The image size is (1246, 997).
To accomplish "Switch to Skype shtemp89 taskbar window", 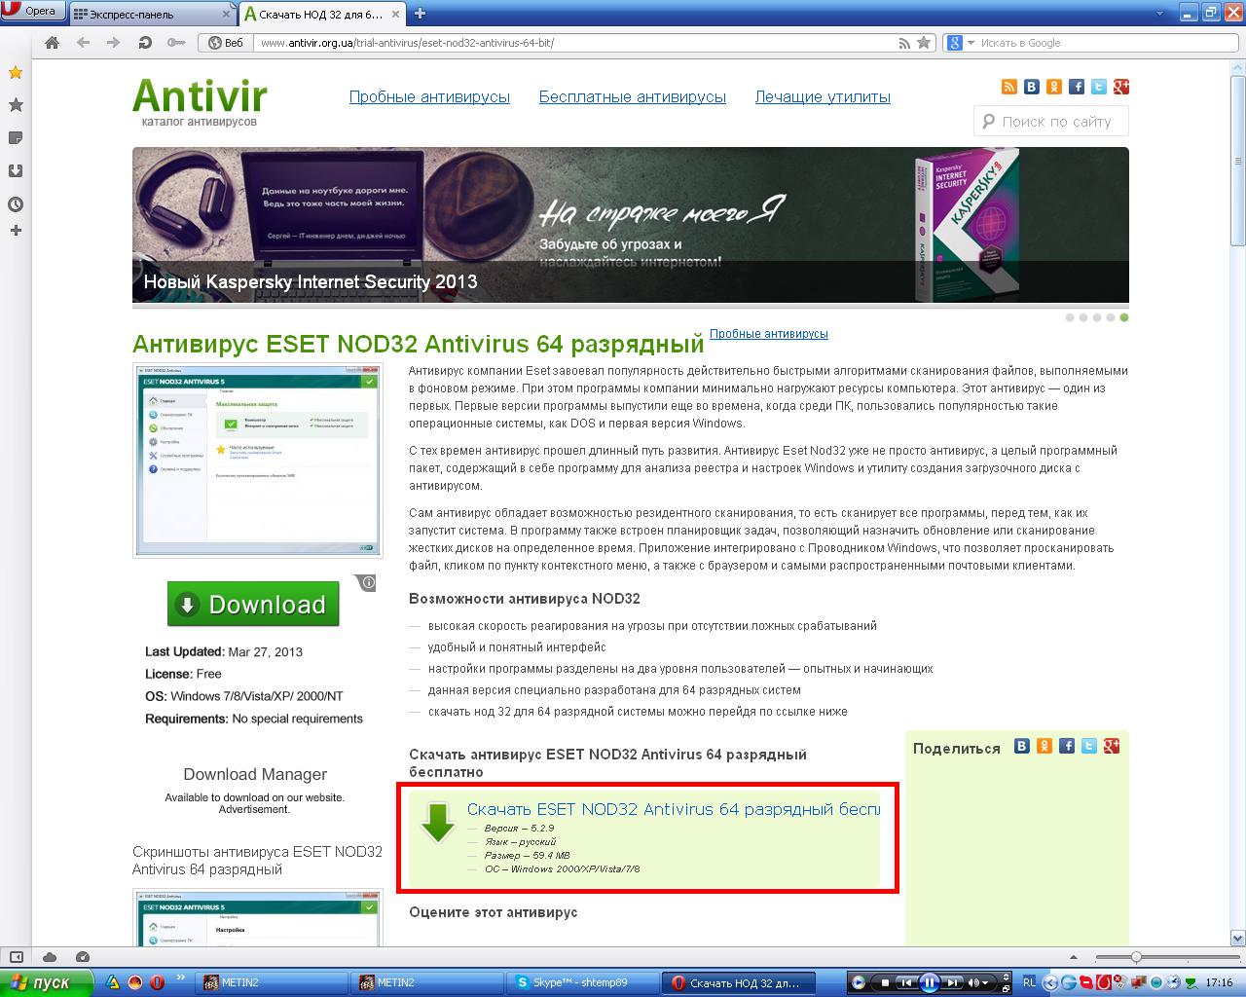I will coord(583,982).
